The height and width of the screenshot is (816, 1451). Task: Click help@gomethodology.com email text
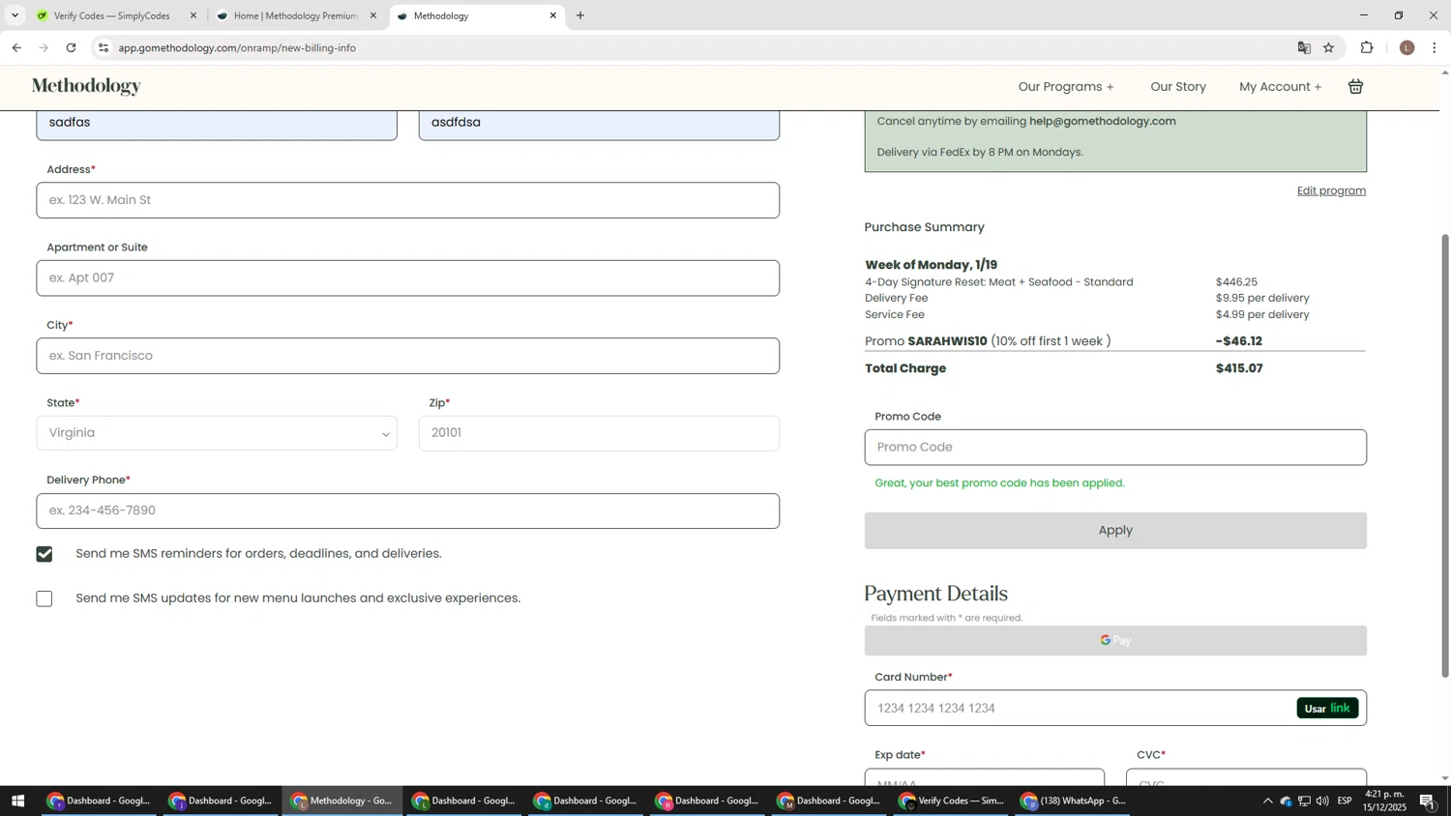tap(1103, 121)
